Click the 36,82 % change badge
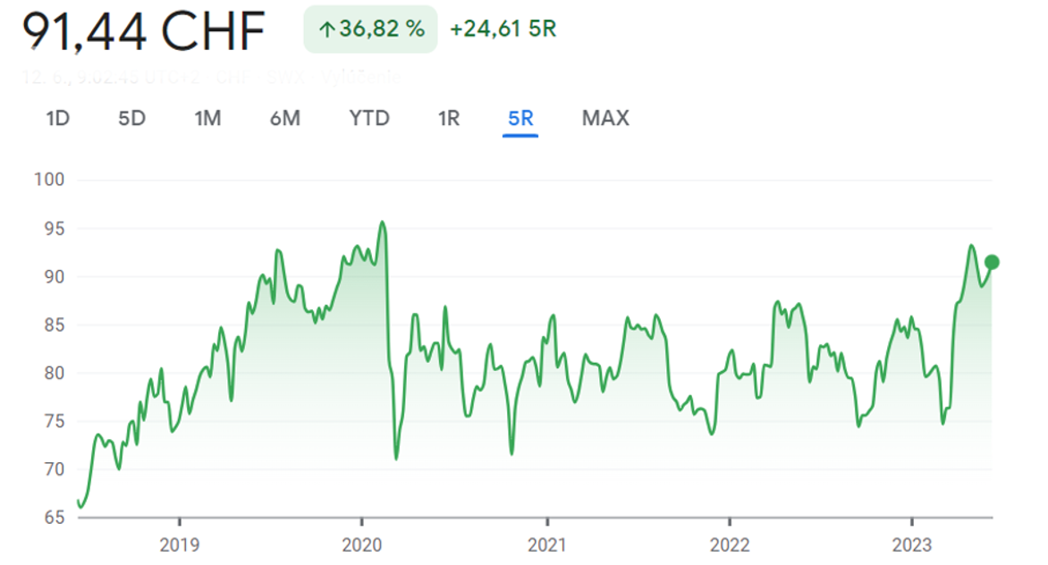The width and height of the screenshot is (1048, 565). (x=370, y=29)
